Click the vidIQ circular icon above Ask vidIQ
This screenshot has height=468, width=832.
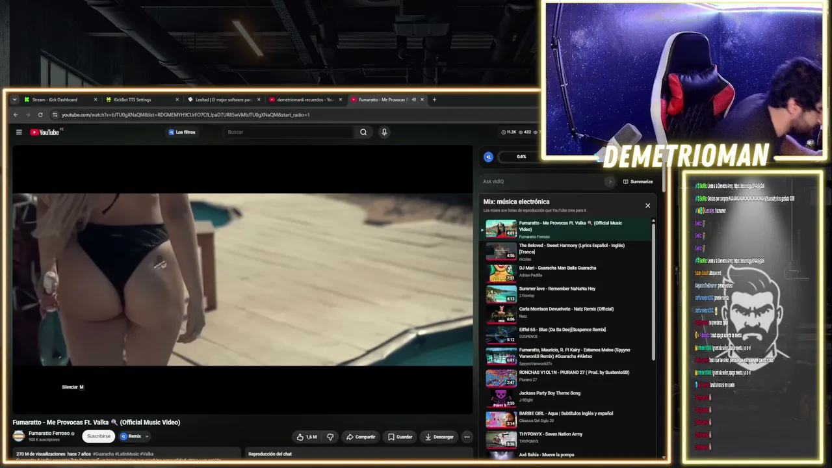coord(489,157)
